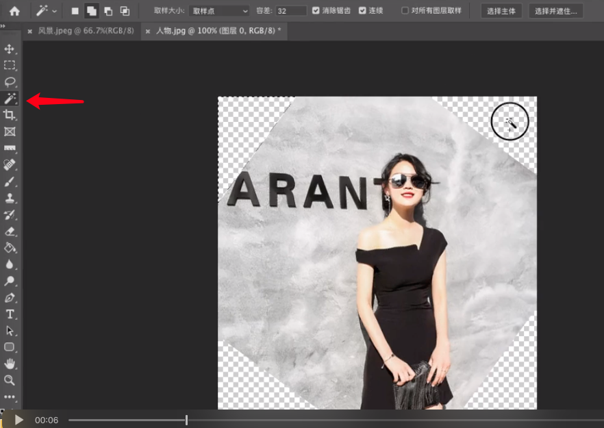
Task: Choose the Rectangular Marquee tool
Action: coord(10,66)
